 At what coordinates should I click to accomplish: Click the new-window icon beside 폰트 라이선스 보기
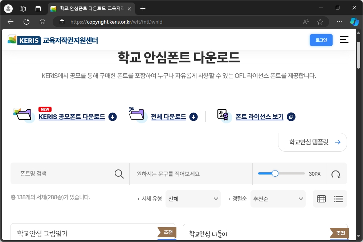click(x=291, y=117)
